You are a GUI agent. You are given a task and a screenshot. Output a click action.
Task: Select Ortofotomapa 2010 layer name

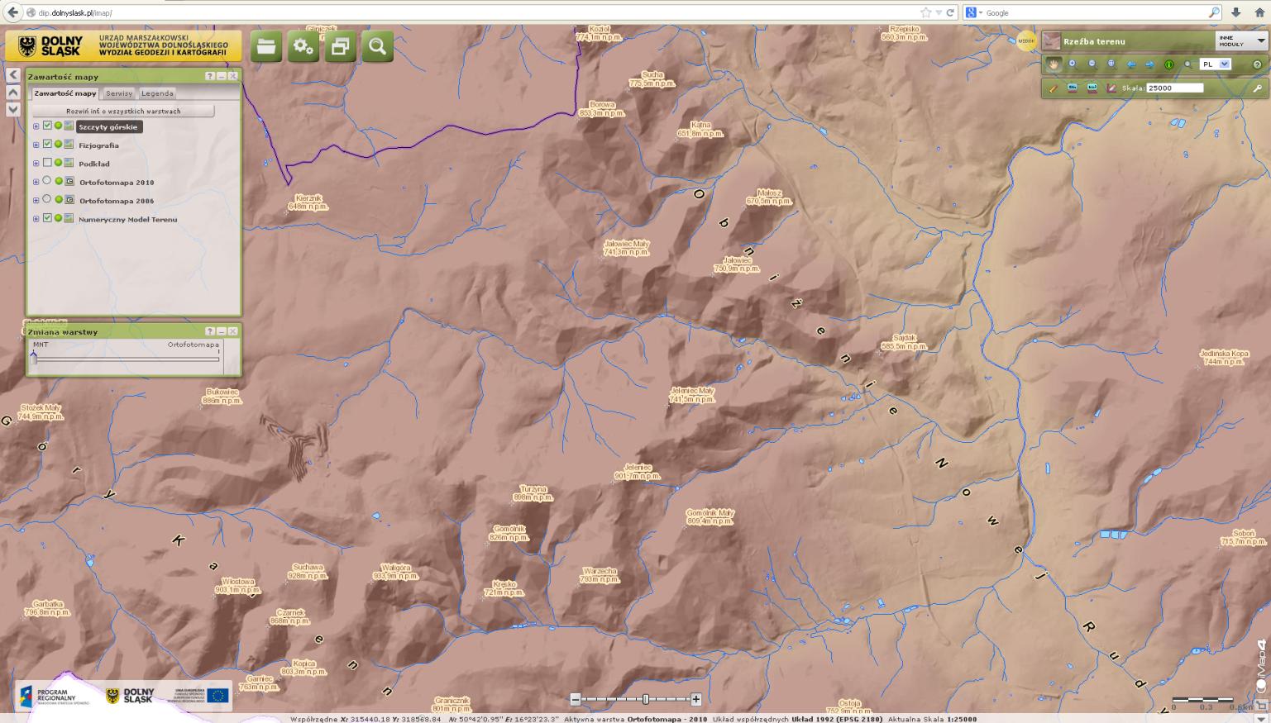pos(117,183)
